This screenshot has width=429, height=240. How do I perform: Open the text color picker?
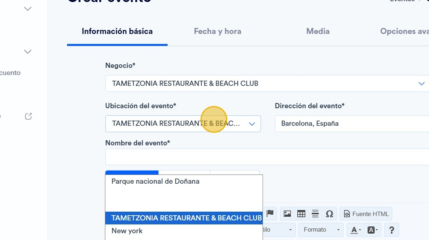click(356, 230)
